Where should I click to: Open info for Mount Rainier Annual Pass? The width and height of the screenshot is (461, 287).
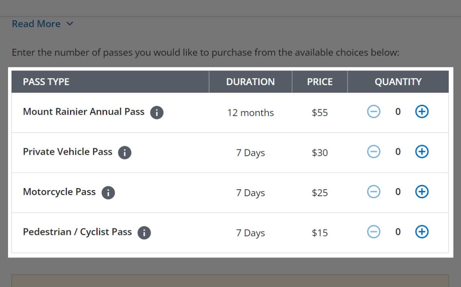157,113
